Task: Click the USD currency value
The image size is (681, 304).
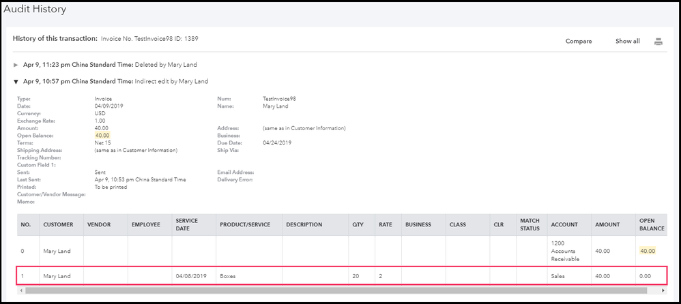Action: point(100,113)
